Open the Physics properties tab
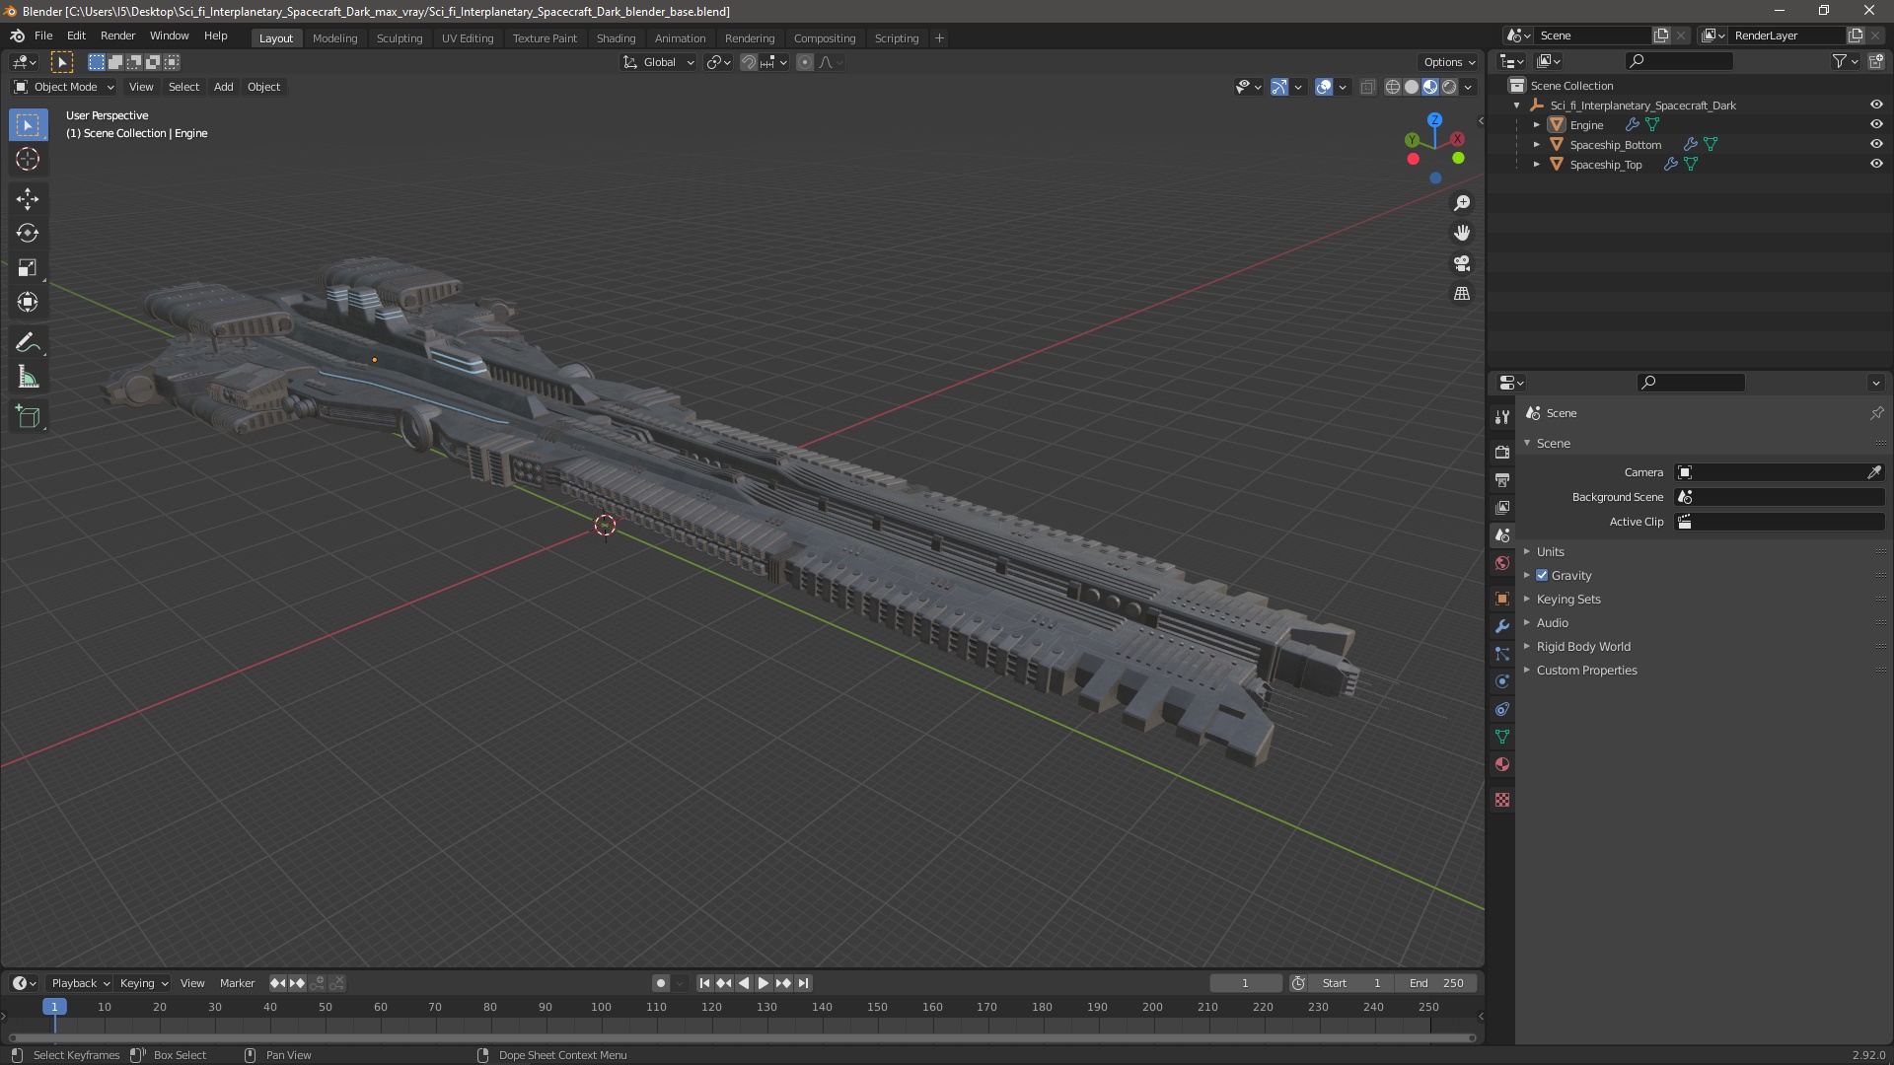 coord(1502,681)
